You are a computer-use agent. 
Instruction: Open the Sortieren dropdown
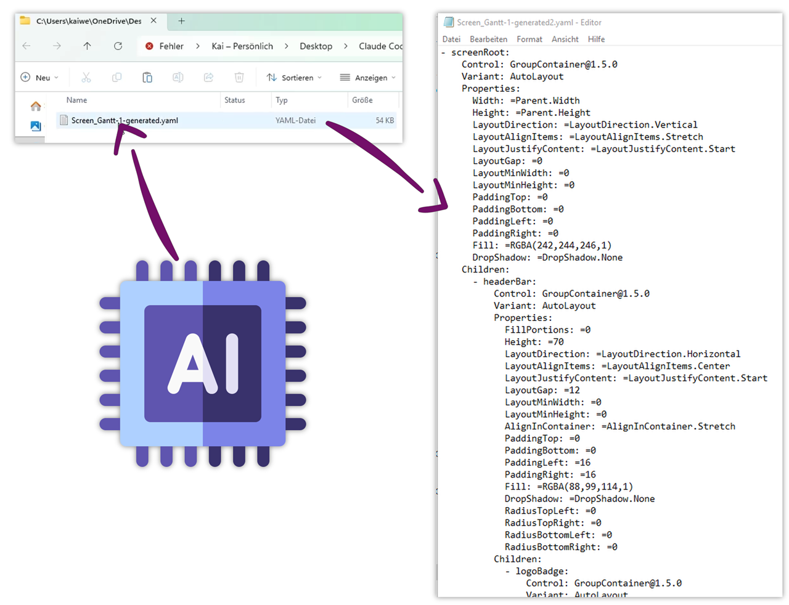pyautogui.click(x=294, y=78)
